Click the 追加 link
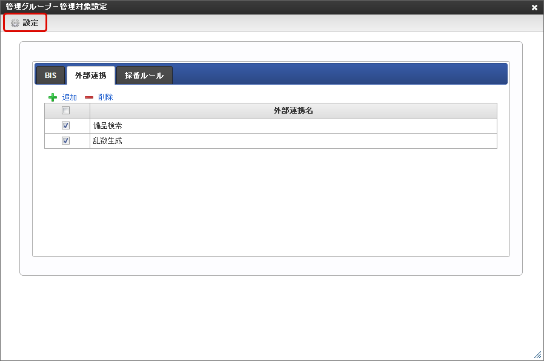Screen dimensions: 544x361 pos(70,97)
